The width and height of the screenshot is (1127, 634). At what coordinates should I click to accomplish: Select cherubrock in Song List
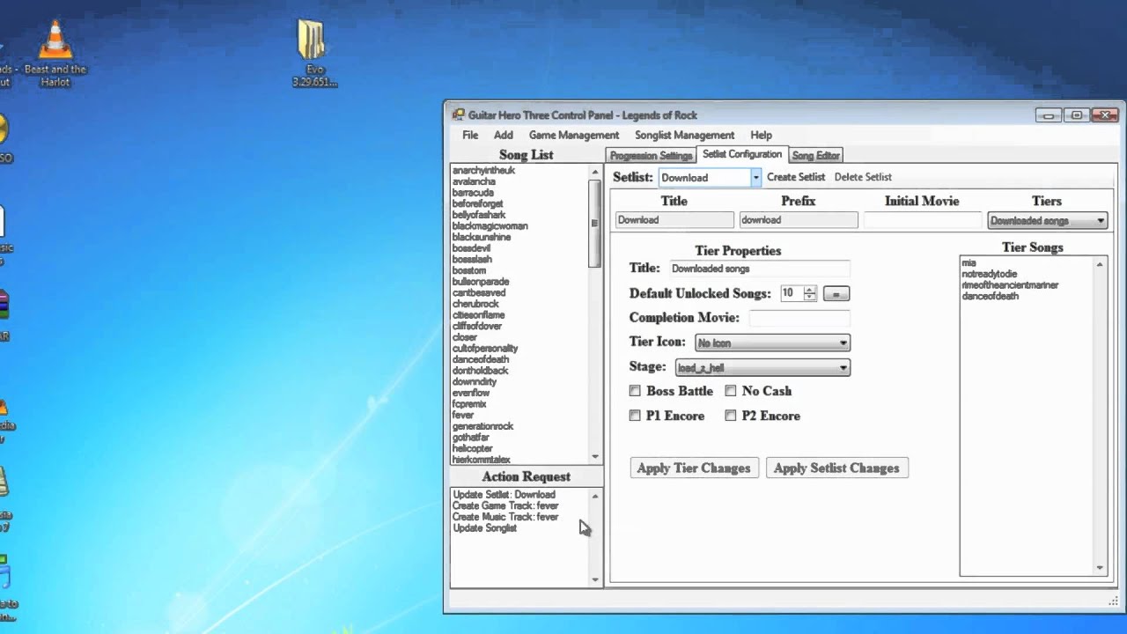click(475, 304)
